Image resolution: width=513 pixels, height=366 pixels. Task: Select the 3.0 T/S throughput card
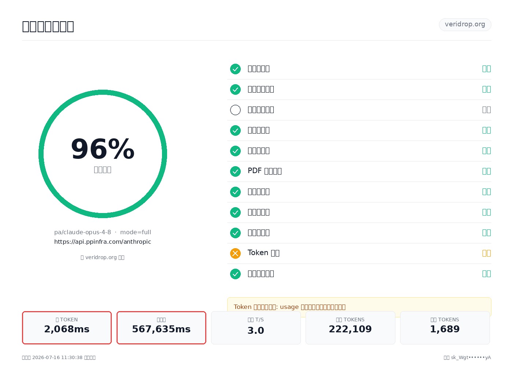[256, 328]
